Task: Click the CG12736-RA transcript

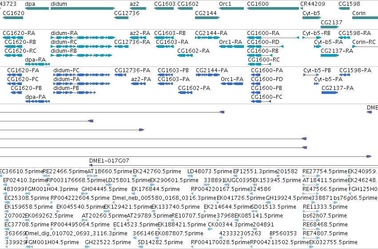Action: [x=121, y=47]
